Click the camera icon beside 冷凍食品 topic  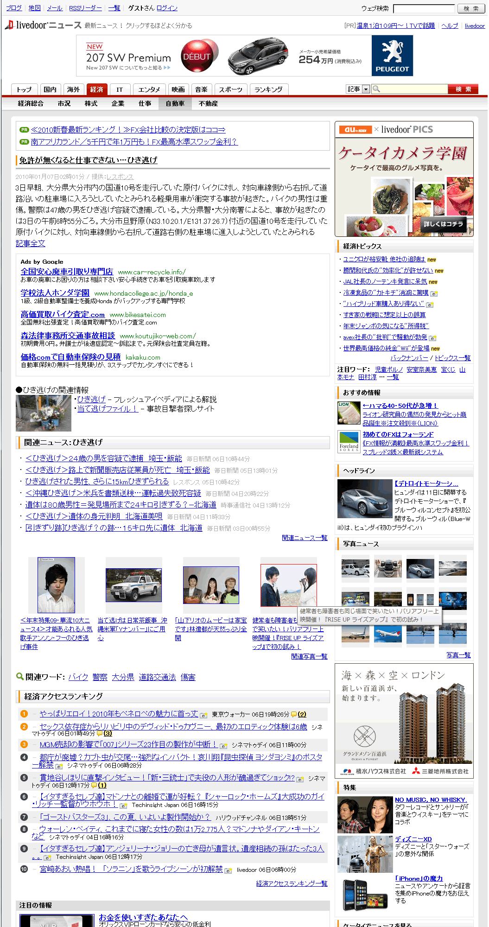(x=434, y=293)
